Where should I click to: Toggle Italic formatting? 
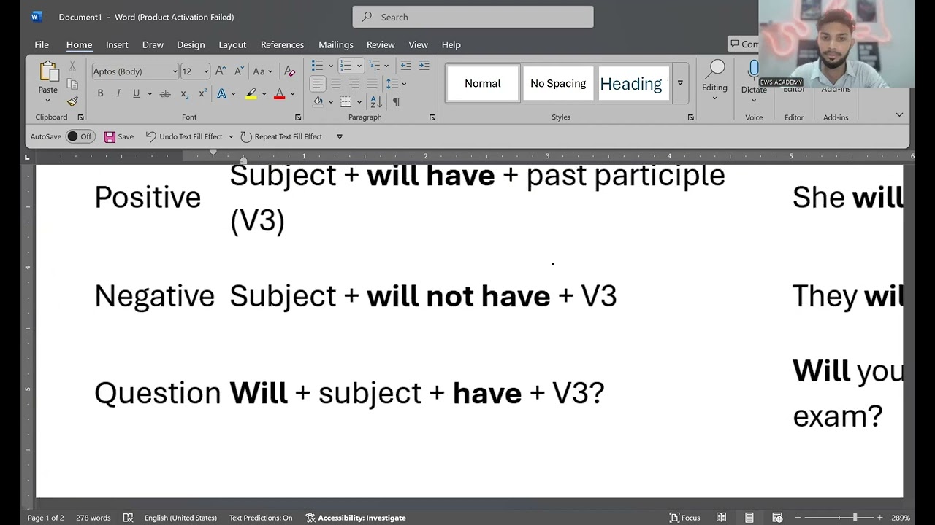click(x=118, y=93)
